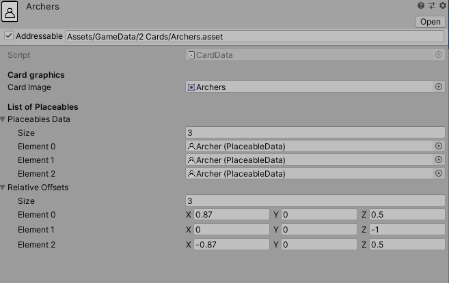The width and height of the screenshot is (449, 283).
Task: Click the Archers asset icon in header
Action: 10,12
